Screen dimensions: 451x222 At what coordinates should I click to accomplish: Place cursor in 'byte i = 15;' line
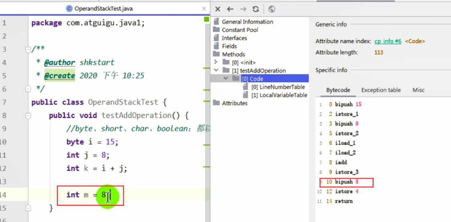tap(92, 142)
